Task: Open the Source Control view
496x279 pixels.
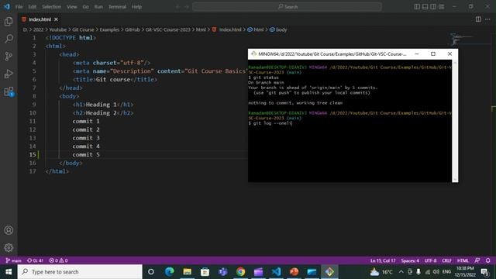Action: (9, 57)
